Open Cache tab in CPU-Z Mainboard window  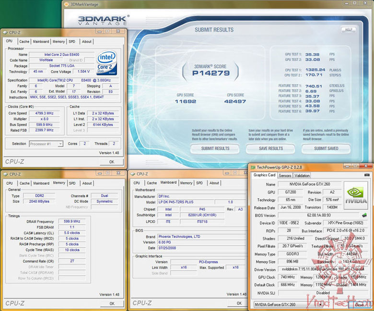coord(152,183)
